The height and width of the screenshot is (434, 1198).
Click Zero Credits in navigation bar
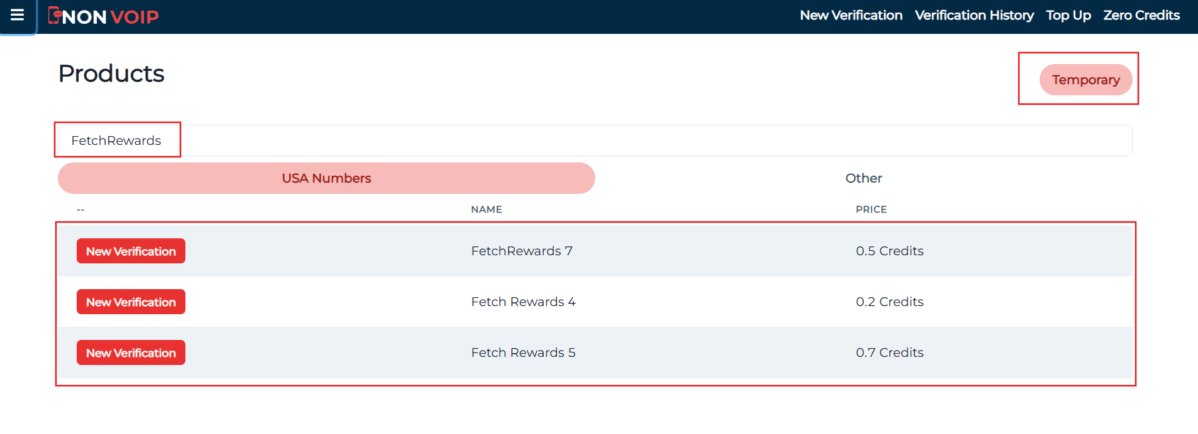tap(1141, 15)
